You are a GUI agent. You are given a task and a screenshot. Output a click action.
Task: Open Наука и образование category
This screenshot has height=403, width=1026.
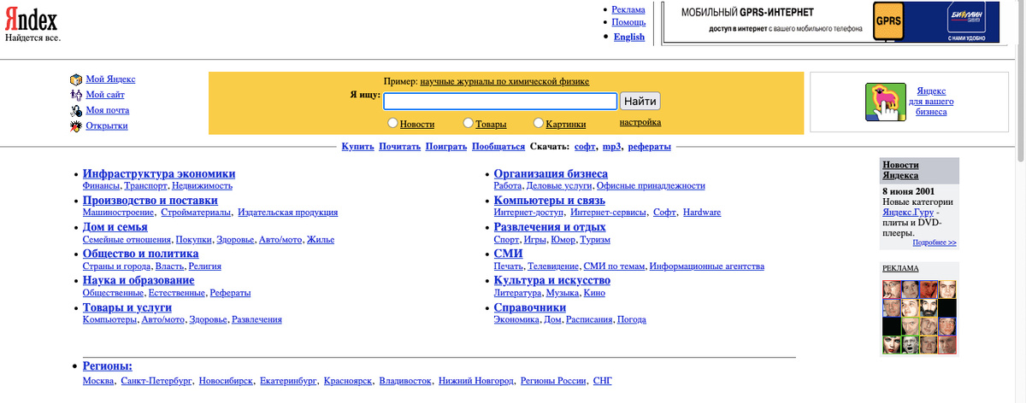click(x=139, y=279)
